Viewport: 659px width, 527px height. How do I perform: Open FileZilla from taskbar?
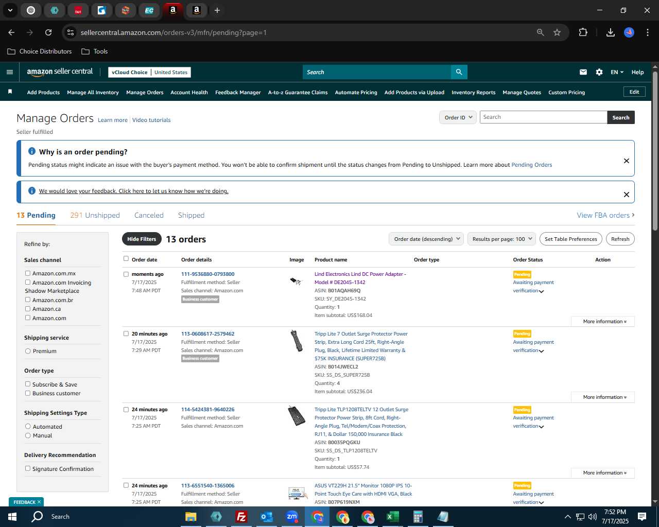[x=241, y=517]
